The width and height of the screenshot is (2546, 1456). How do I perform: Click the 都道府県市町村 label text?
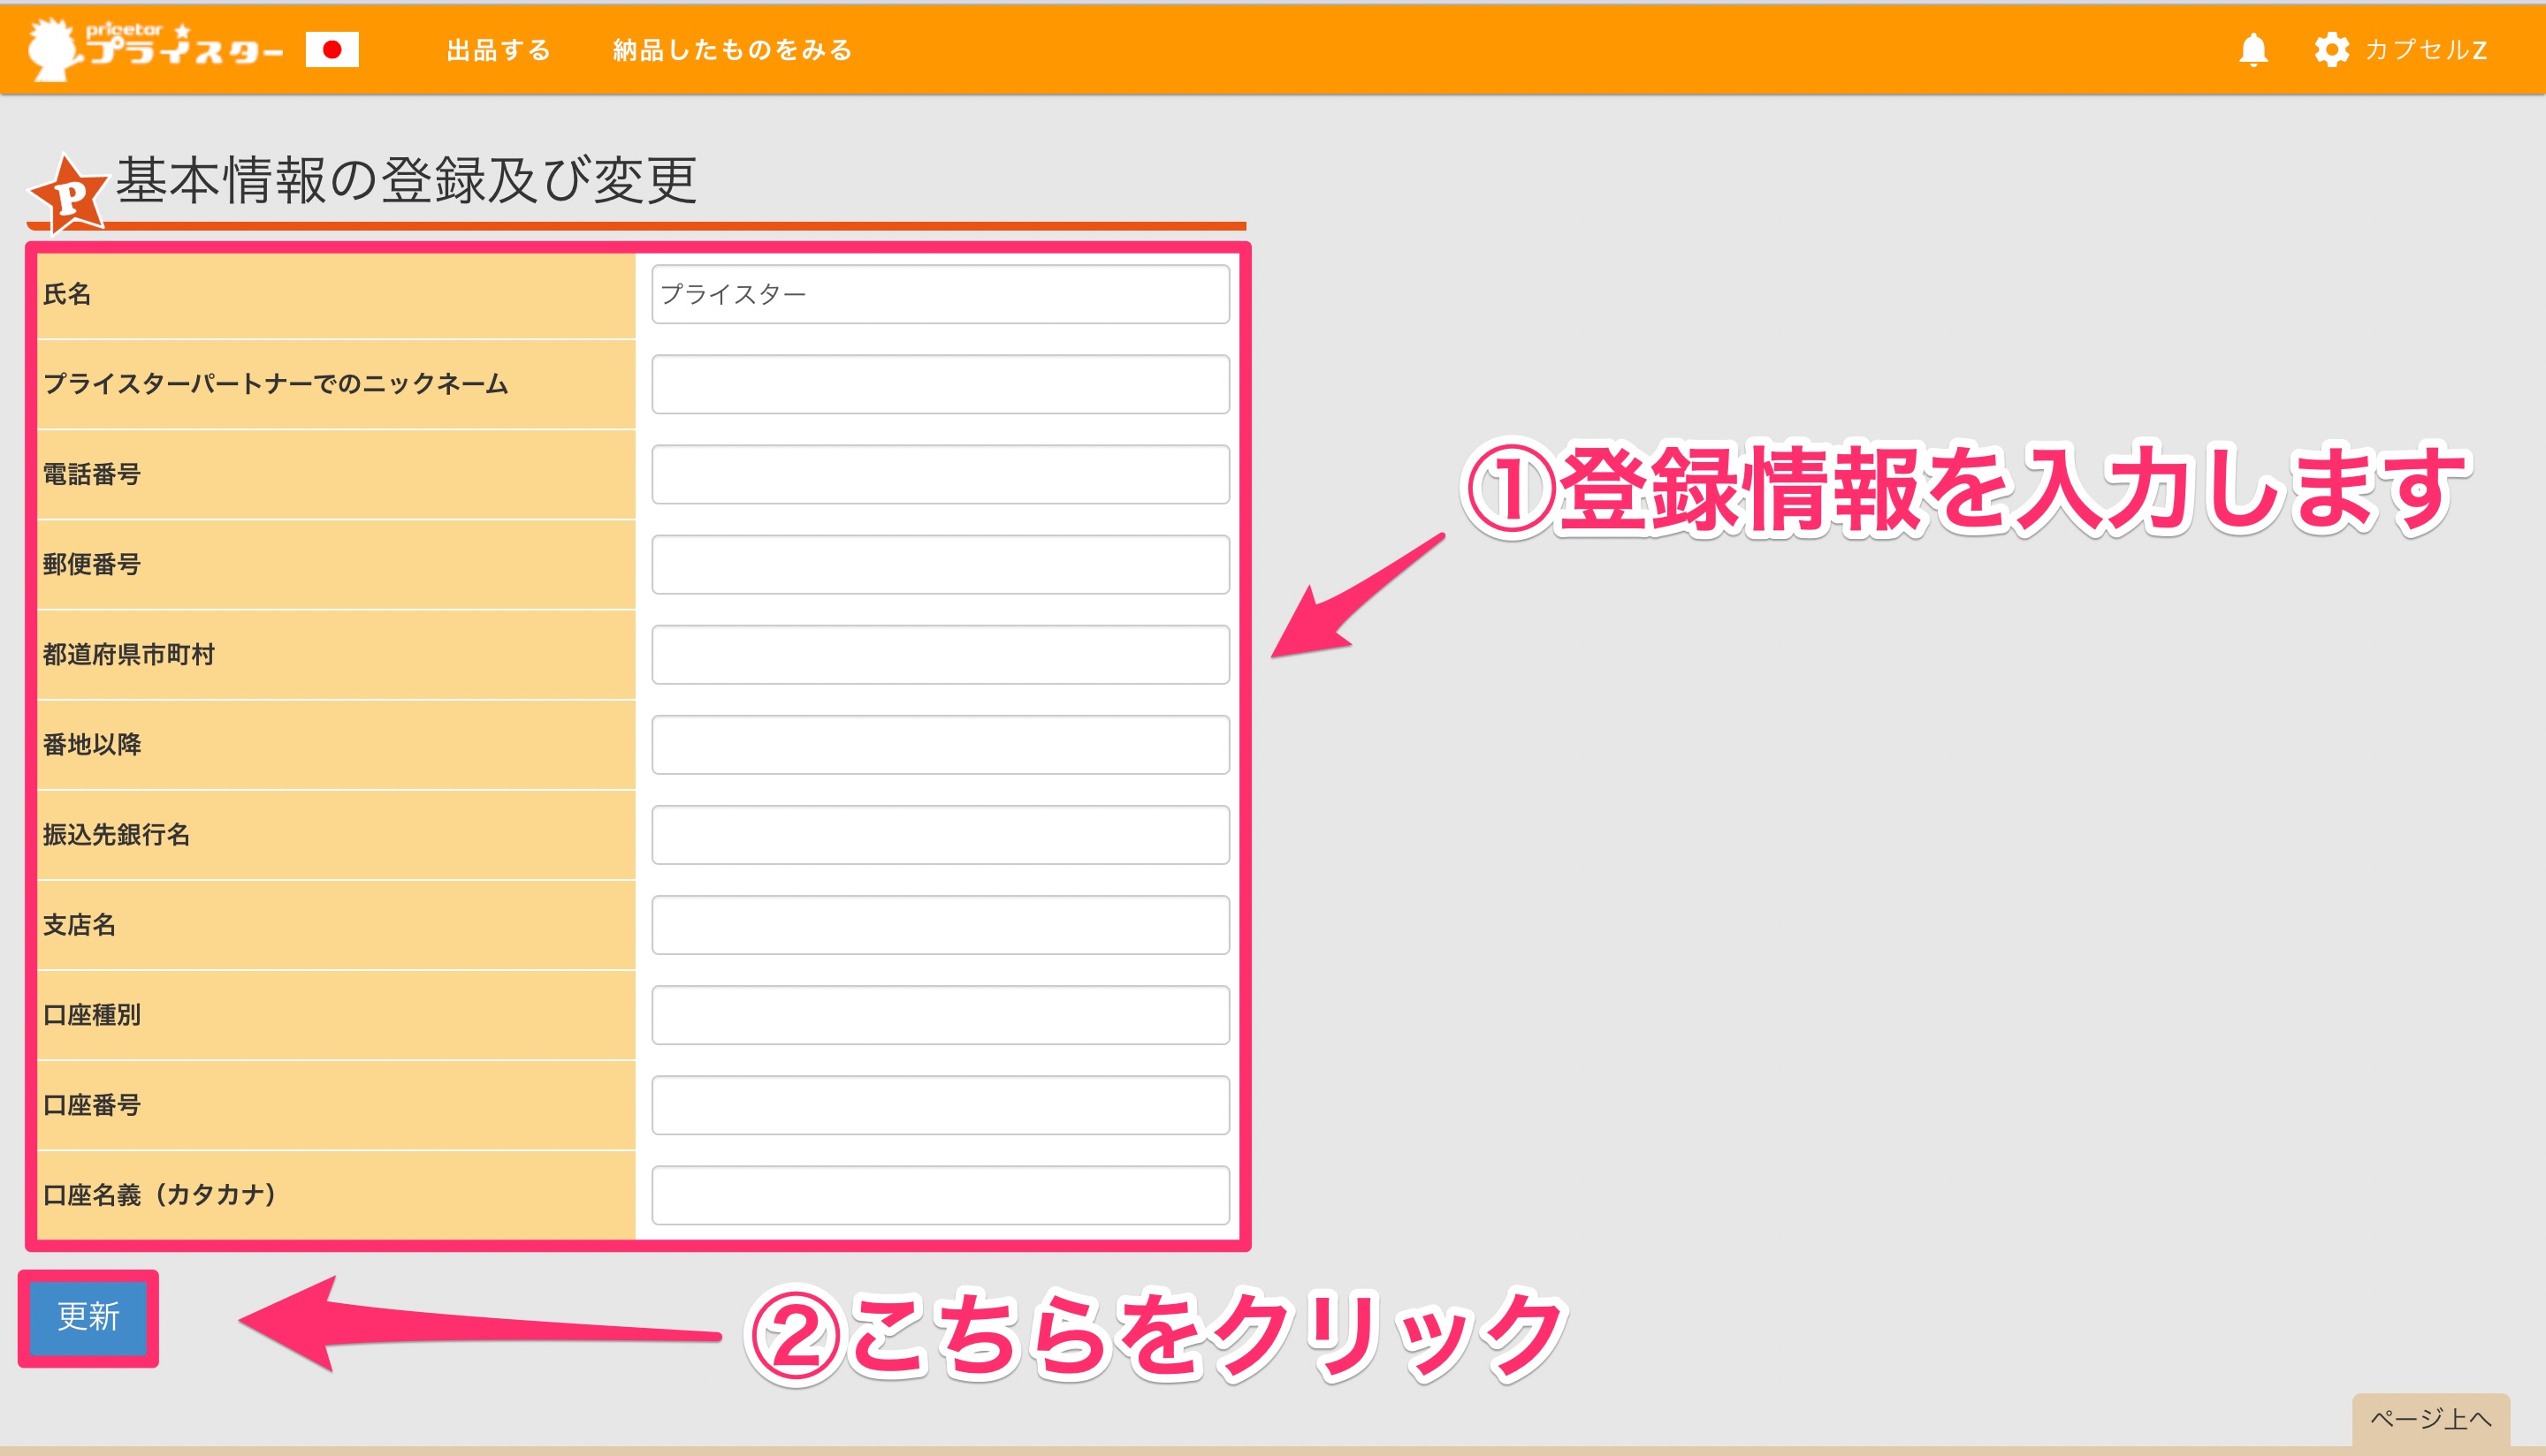pos(129,654)
